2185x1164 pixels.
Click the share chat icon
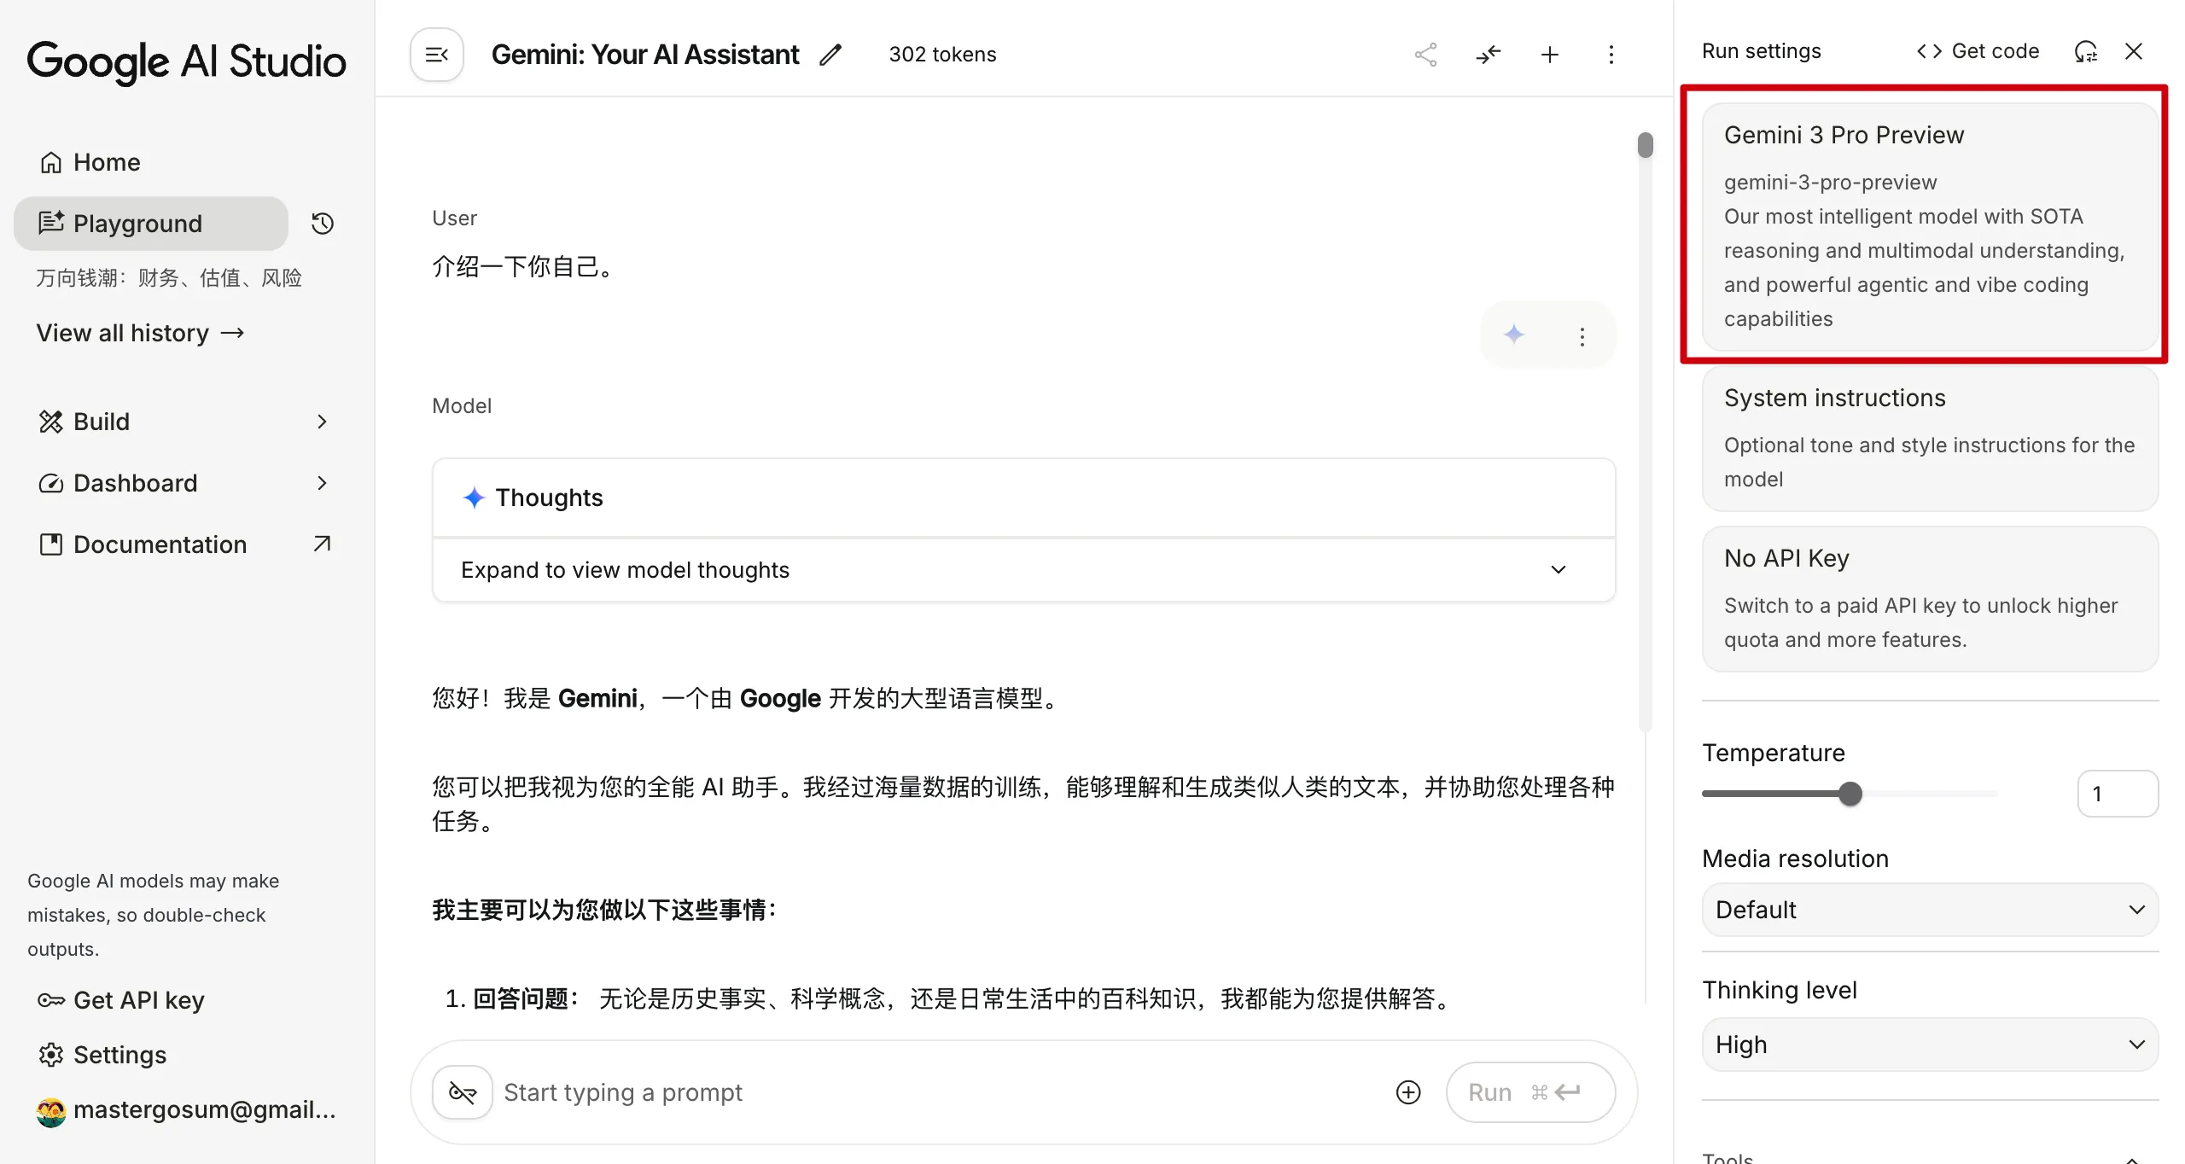1425,54
